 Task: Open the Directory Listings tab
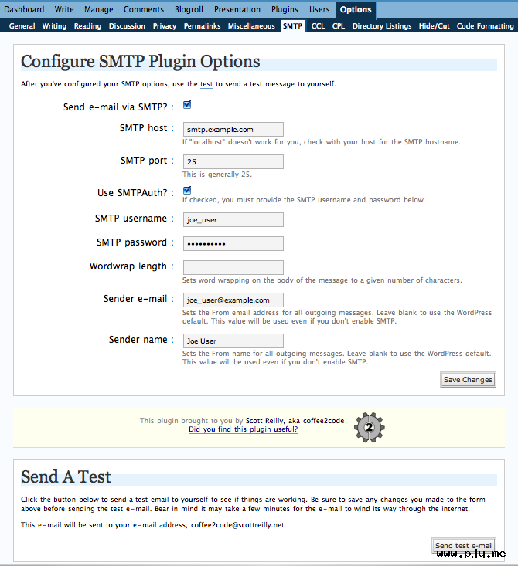pyautogui.click(x=382, y=26)
